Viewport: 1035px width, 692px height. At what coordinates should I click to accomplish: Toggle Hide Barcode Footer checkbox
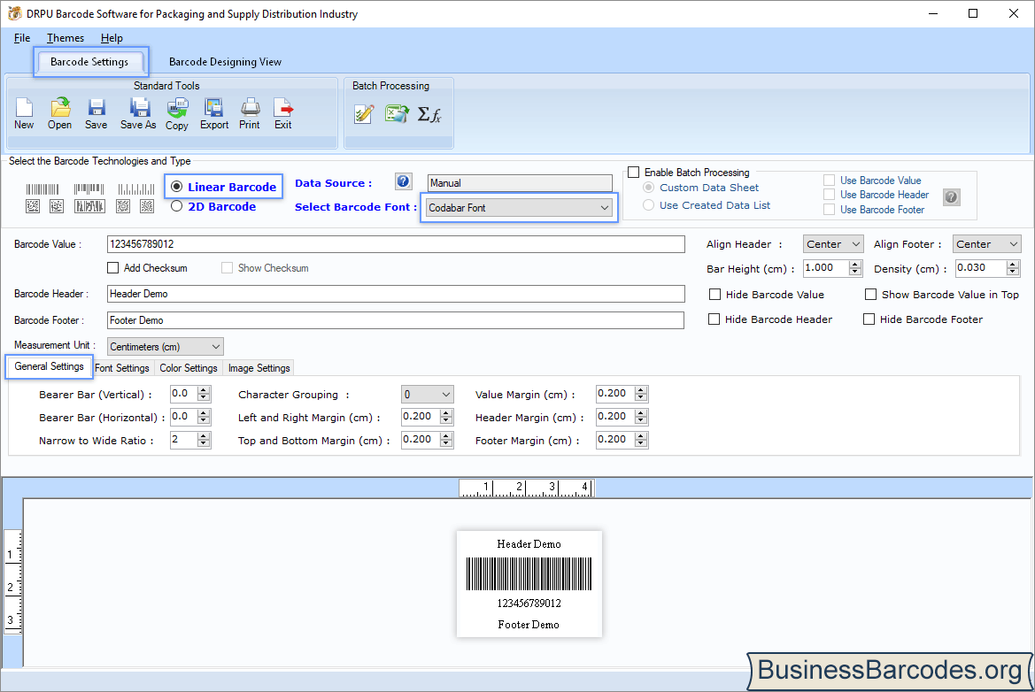tap(869, 319)
